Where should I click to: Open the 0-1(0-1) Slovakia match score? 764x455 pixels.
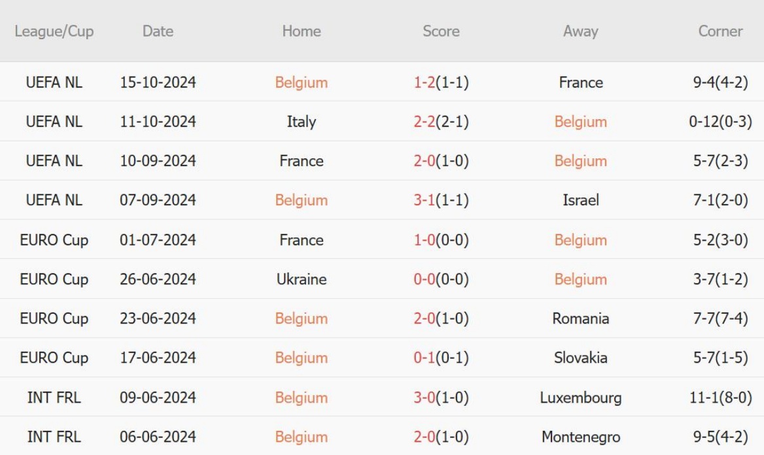coord(440,358)
